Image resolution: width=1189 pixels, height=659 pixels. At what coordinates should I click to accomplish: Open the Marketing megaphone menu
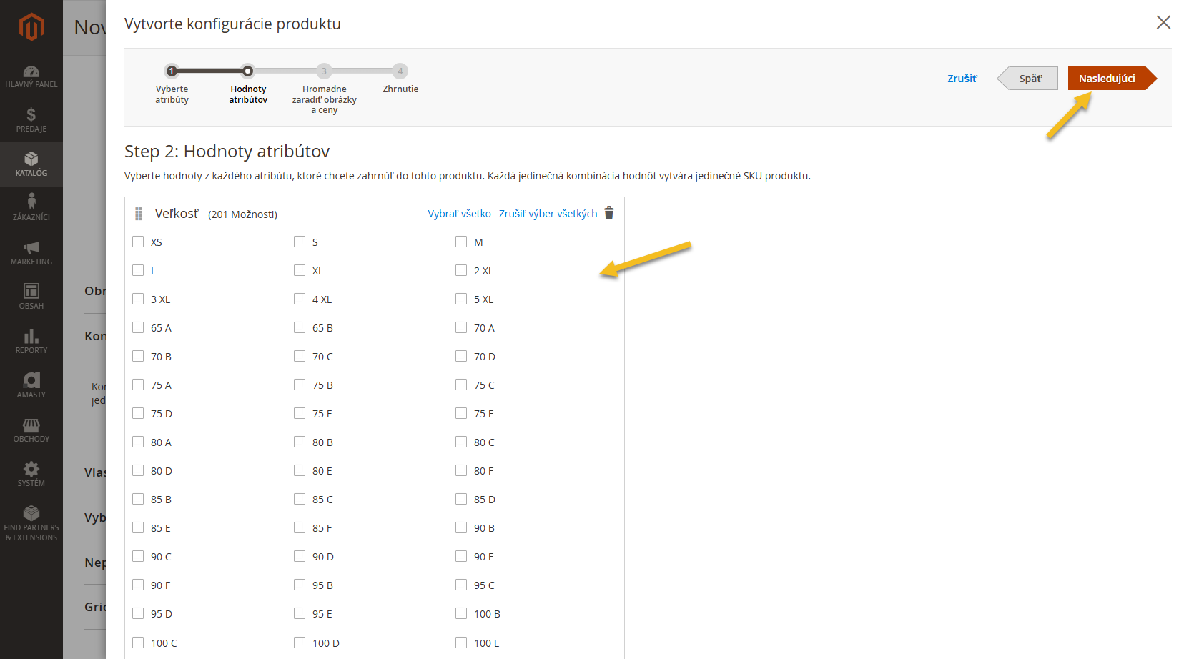point(31,252)
